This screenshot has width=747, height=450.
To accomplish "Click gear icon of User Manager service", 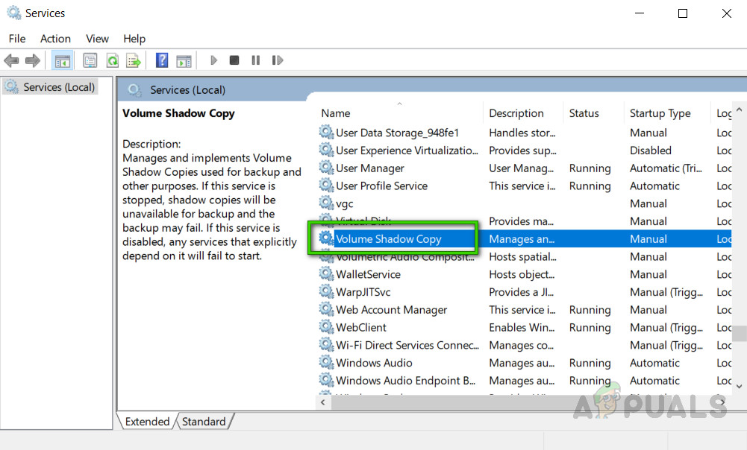I will [326, 168].
